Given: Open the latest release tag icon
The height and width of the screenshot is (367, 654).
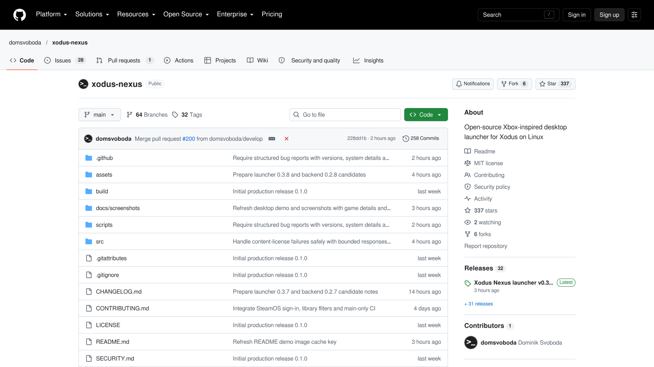Looking at the screenshot, I should (468, 283).
